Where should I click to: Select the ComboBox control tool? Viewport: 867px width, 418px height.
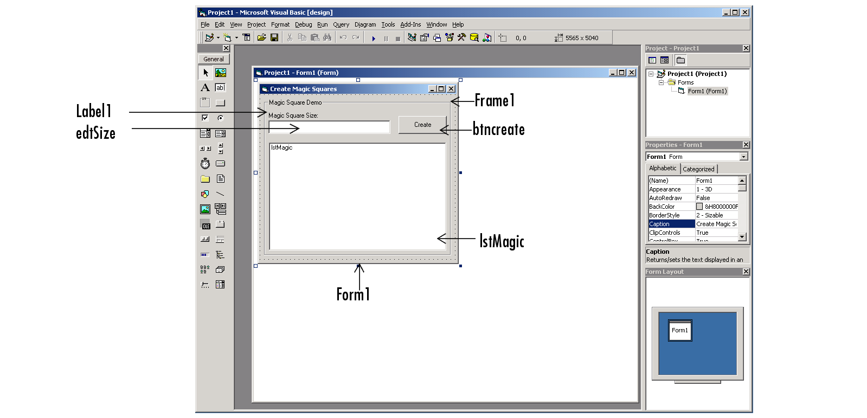(205, 133)
